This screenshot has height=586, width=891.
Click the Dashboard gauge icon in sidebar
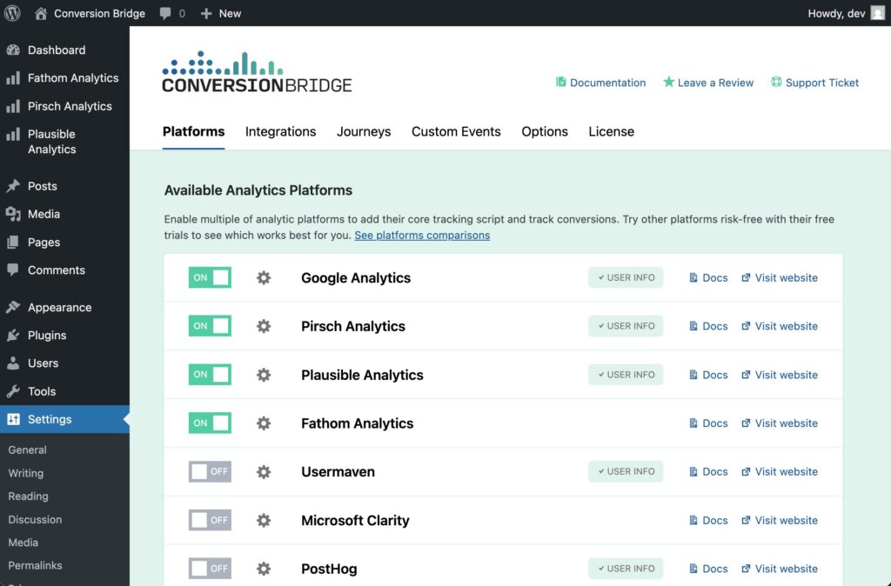click(13, 50)
